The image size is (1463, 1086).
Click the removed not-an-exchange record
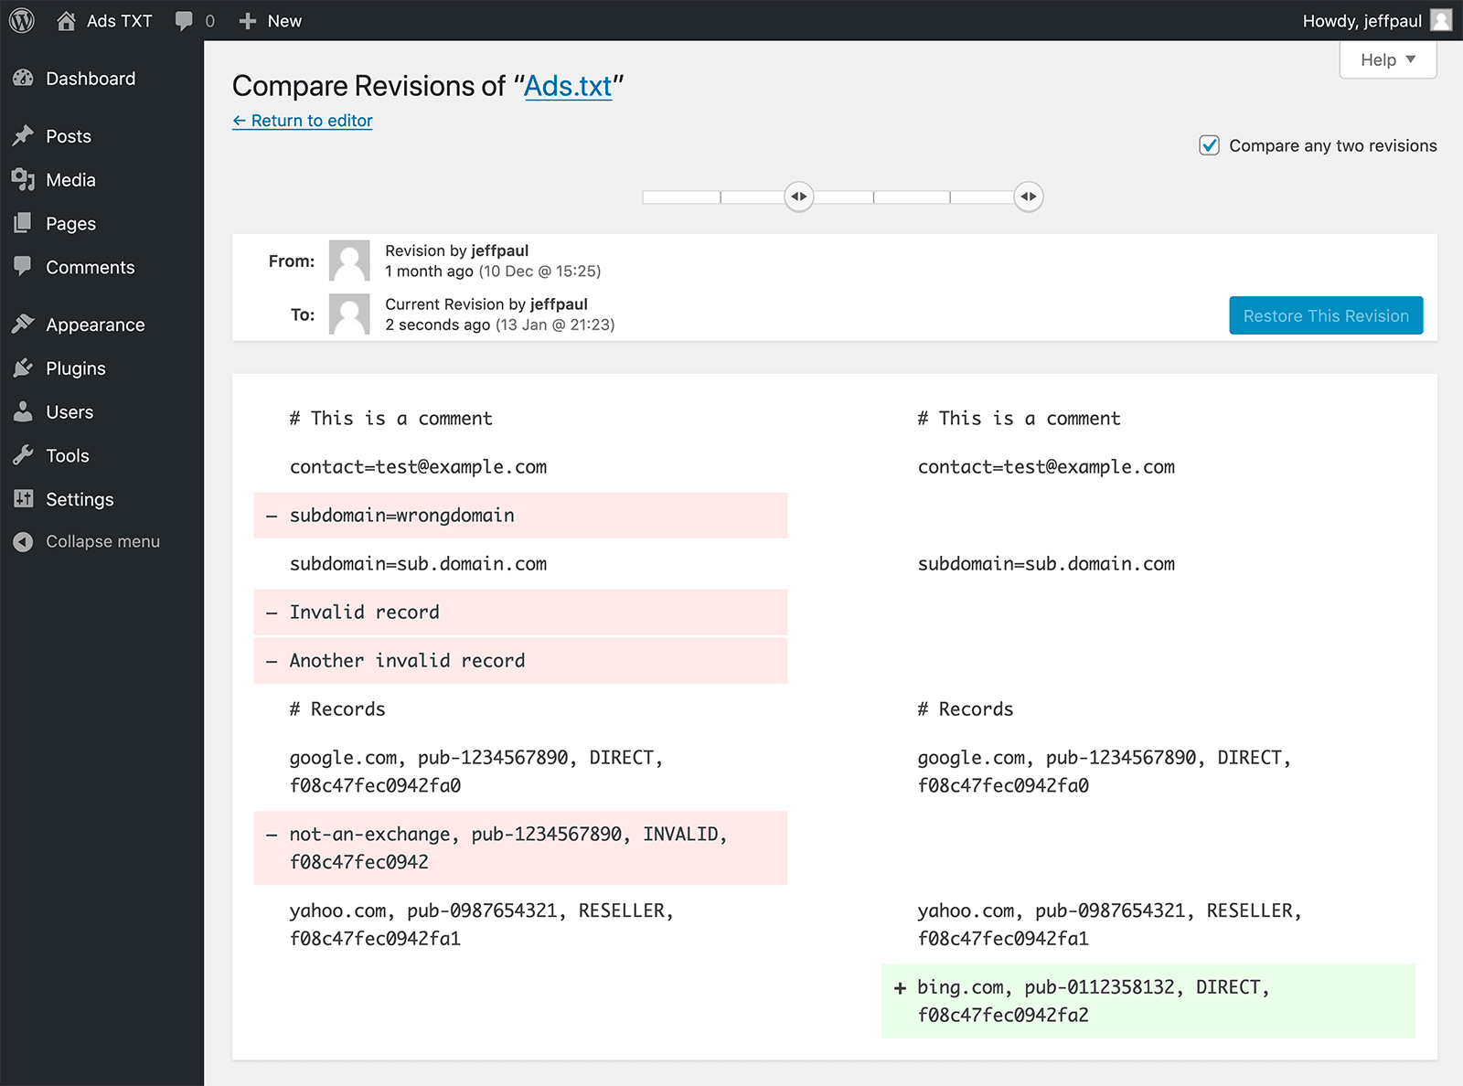(x=520, y=847)
